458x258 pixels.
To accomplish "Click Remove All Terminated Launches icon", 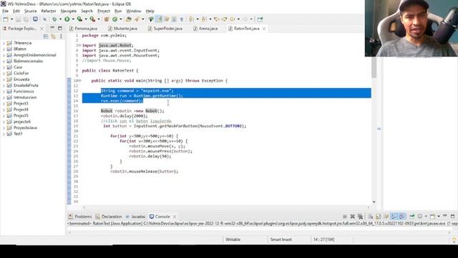I will 361,216.
